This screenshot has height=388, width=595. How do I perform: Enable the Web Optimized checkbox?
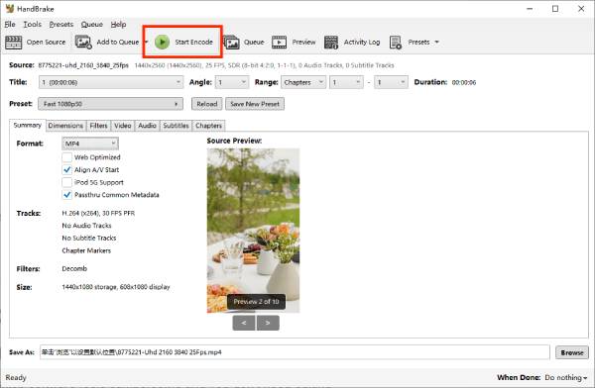pyautogui.click(x=66, y=157)
